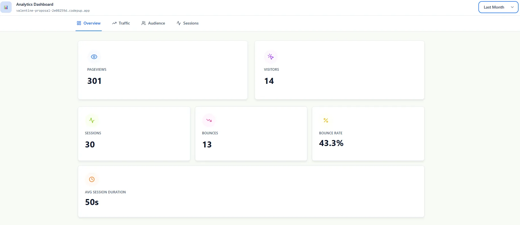Click the pageviews value 301

[x=94, y=81]
